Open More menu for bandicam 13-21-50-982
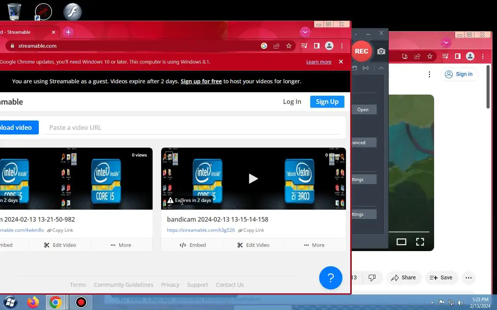 pyautogui.click(x=121, y=245)
